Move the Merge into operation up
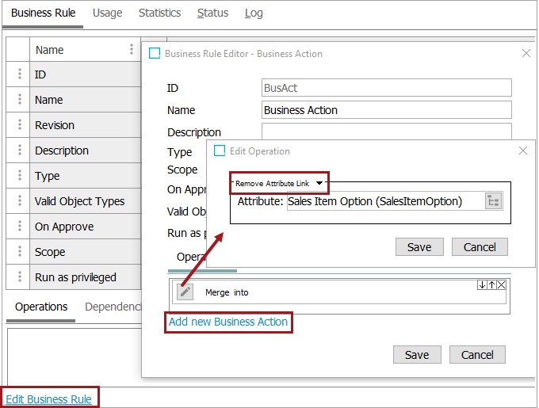The height and width of the screenshot is (408, 539). pyautogui.click(x=491, y=285)
